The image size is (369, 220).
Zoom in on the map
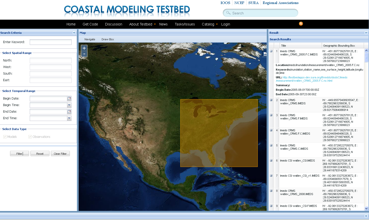point(84,48)
